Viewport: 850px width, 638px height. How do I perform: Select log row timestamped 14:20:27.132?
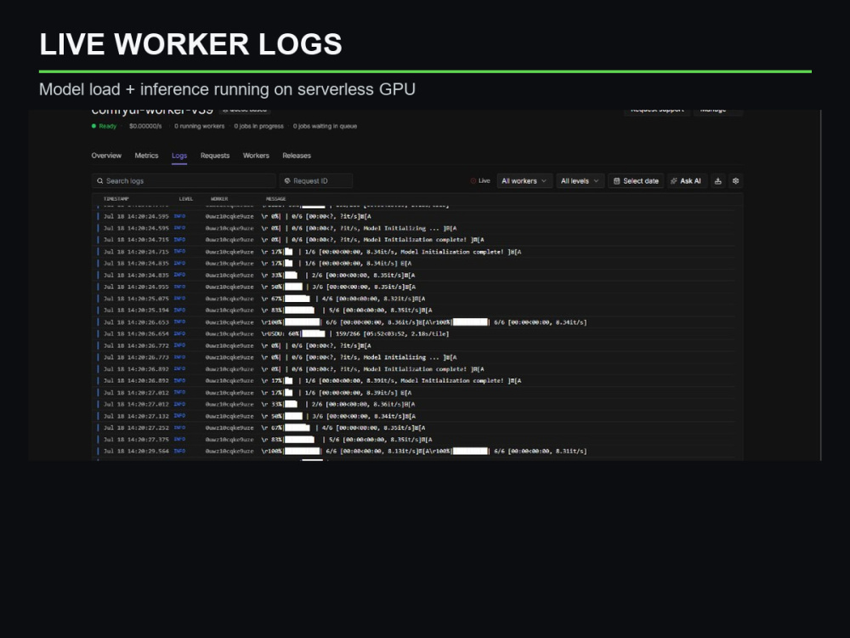pyautogui.click(x=417, y=416)
